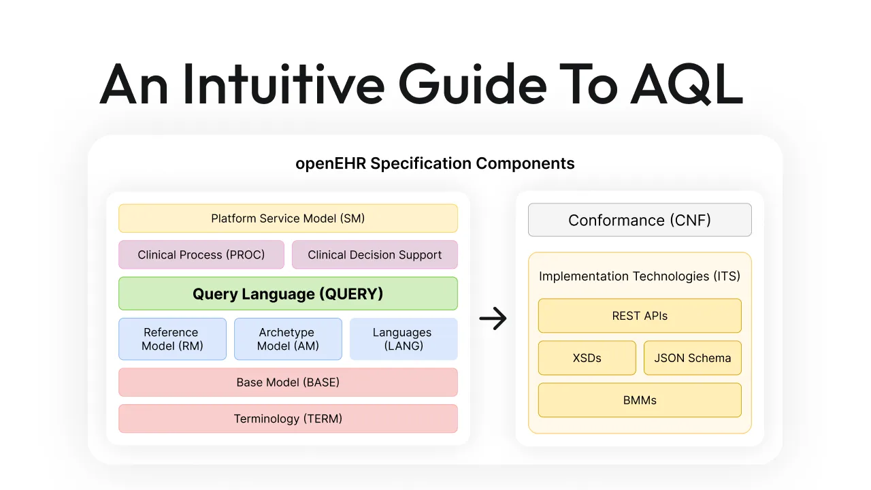The image size is (871, 490).
Task: Select the Query Language (QUERY) block
Action: click(x=288, y=293)
